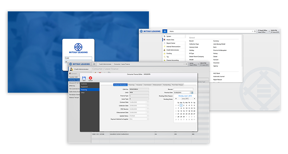
Task: Click into the Remark text field
Action: coord(183,89)
